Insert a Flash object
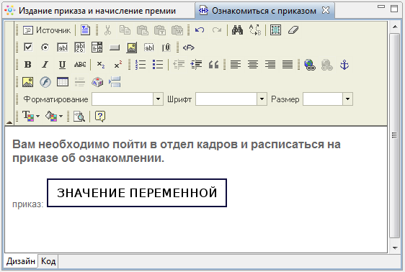405x272 pixels. click(x=45, y=82)
